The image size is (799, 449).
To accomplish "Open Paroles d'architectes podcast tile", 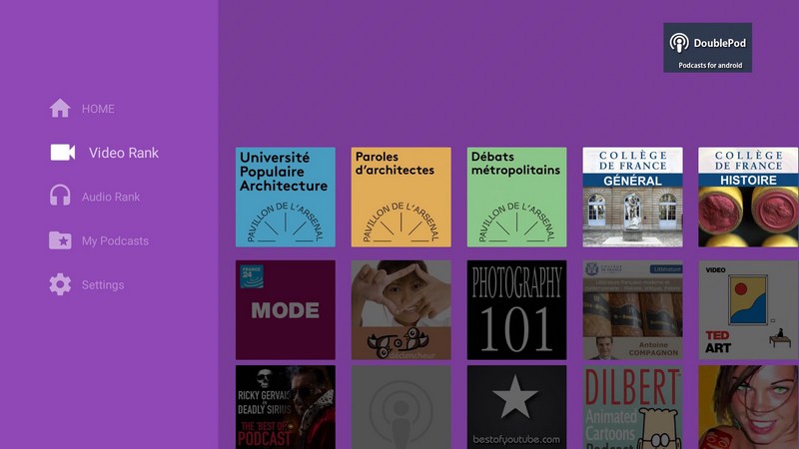I will tap(401, 197).
